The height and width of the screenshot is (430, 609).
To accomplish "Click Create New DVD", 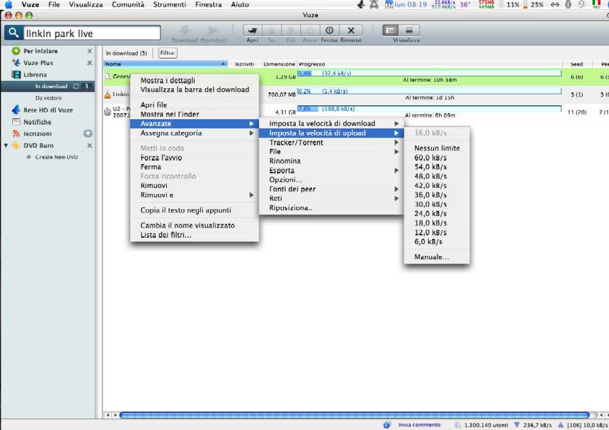I will 56,157.
